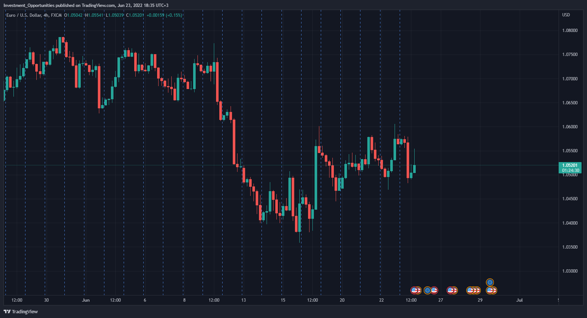
Task: Click the 1.04500 price axis label
Action: pyautogui.click(x=570, y=199)
